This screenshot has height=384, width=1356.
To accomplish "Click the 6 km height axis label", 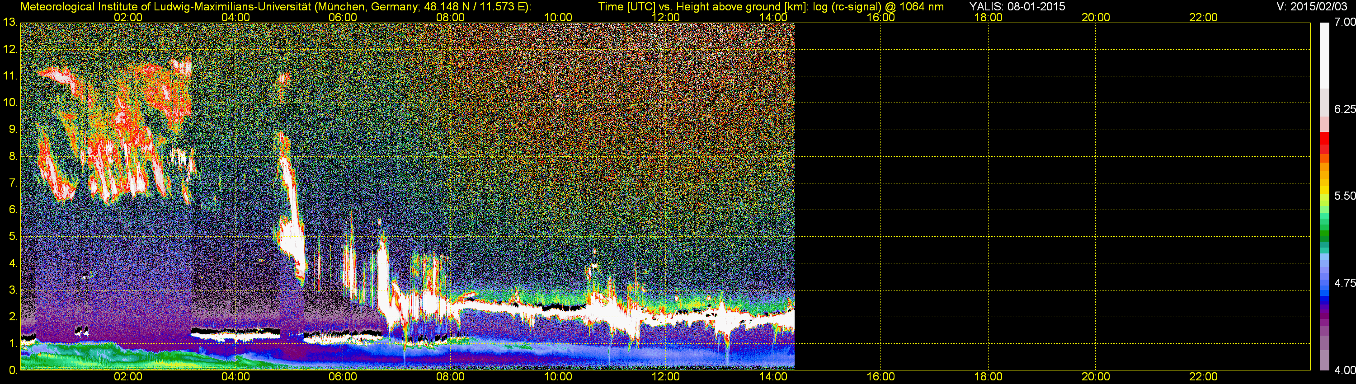I will point(13,210).
